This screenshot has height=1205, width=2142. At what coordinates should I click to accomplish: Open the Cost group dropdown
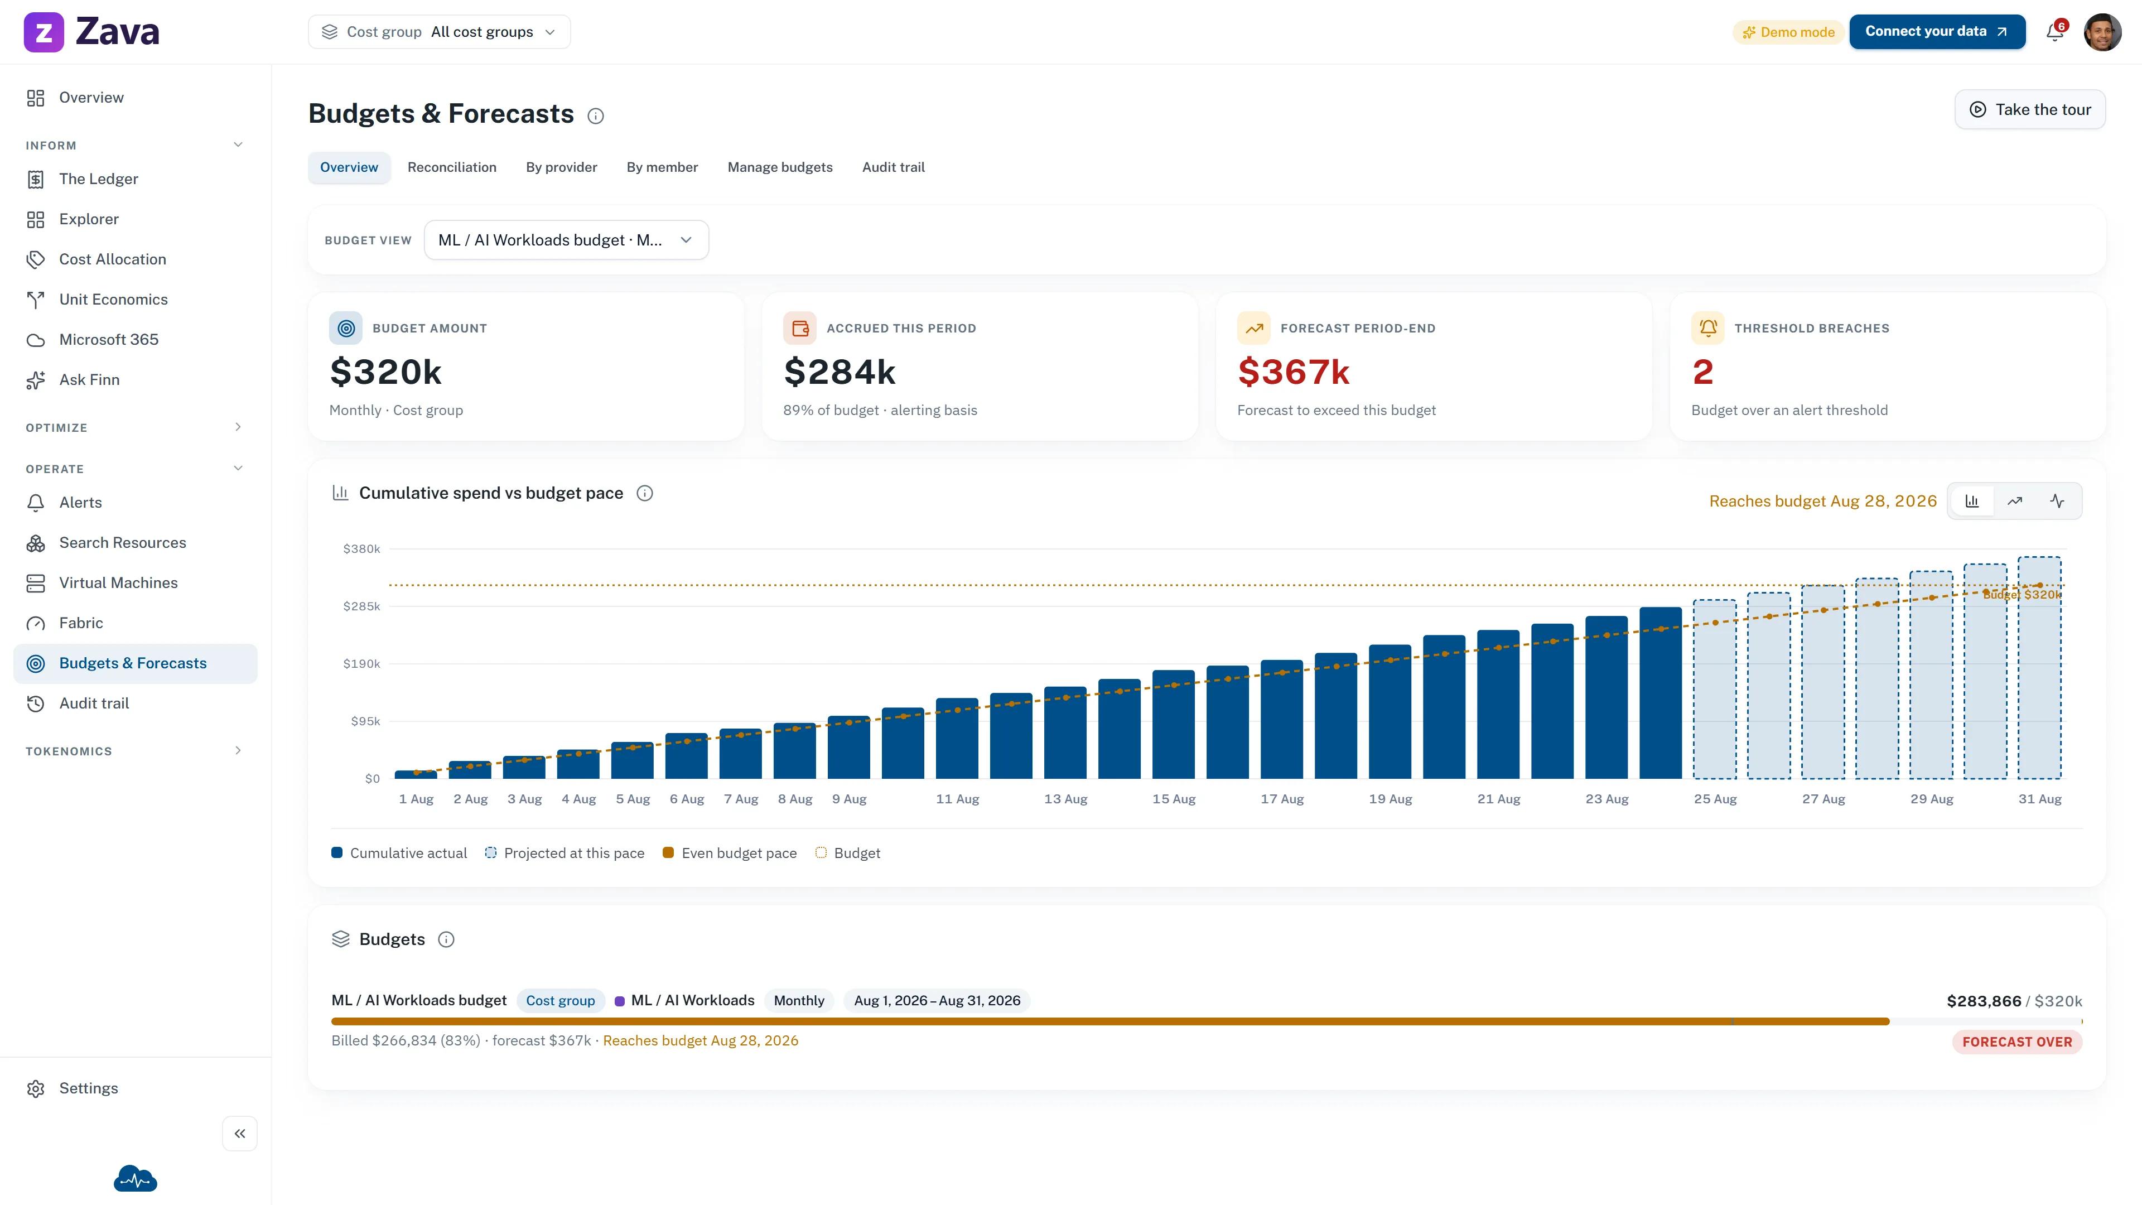point(439,32)
